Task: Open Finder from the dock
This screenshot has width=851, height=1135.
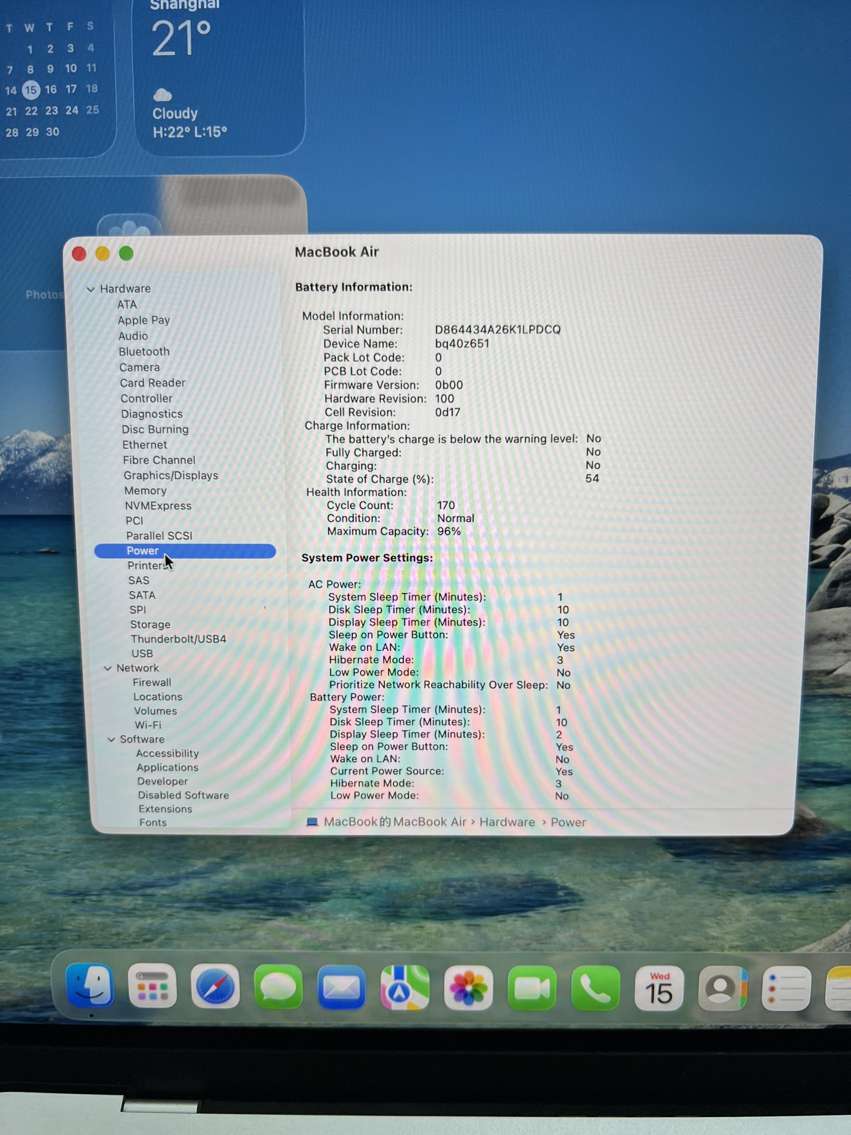Action: tap(90, 986)
